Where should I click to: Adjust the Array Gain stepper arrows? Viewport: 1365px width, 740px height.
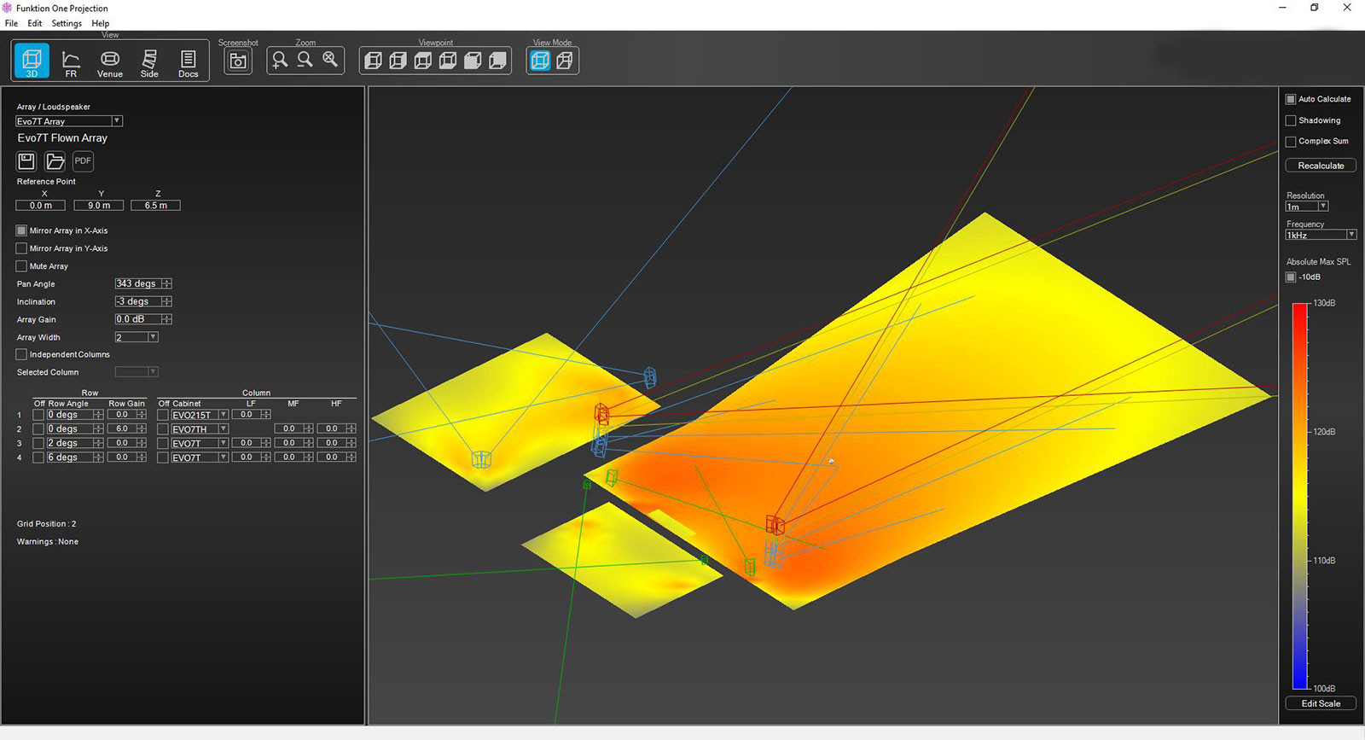pyautogui.click(x=166, y=319)
